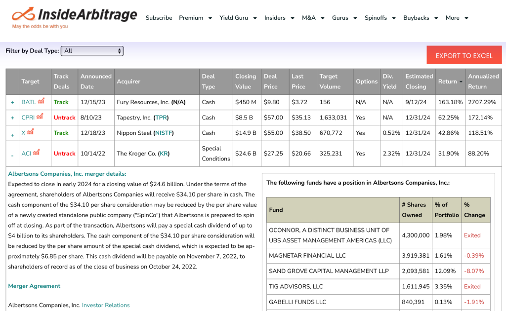Open the TPR acquirer ticker link

(161, 117)
